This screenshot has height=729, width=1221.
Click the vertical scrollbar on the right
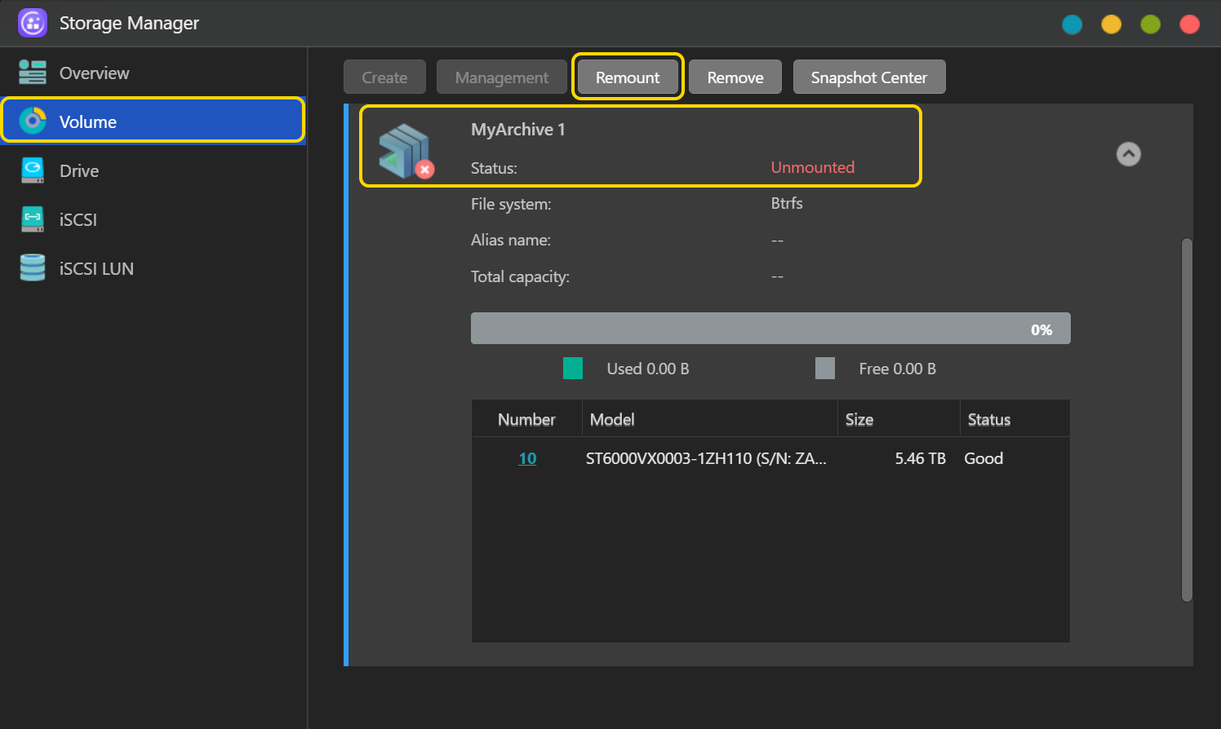tap(1187, 419)
